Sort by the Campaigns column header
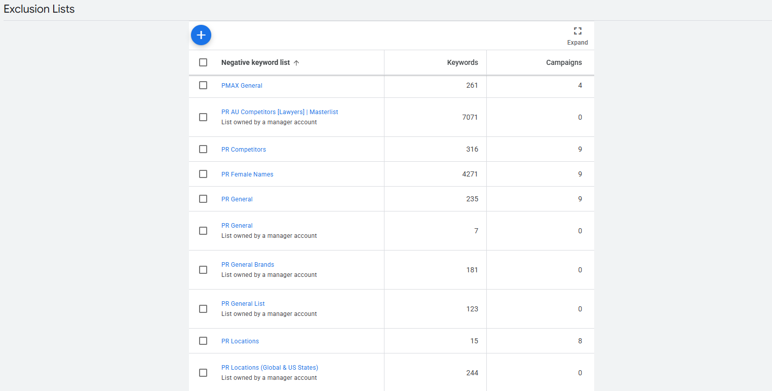This screenshot has width=772, height=391. 564,62
